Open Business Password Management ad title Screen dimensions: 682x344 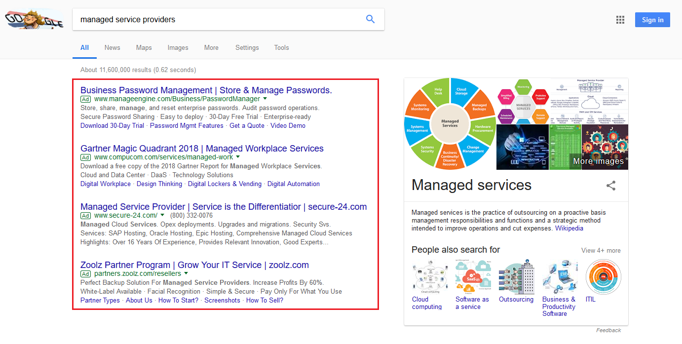tap(206, 90)
